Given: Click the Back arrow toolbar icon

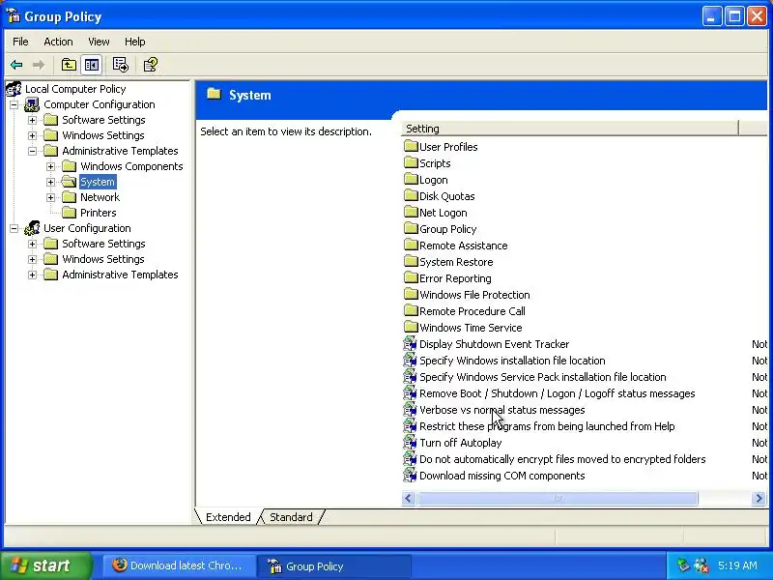Looking at the screenshot, I should pos(16,65).
